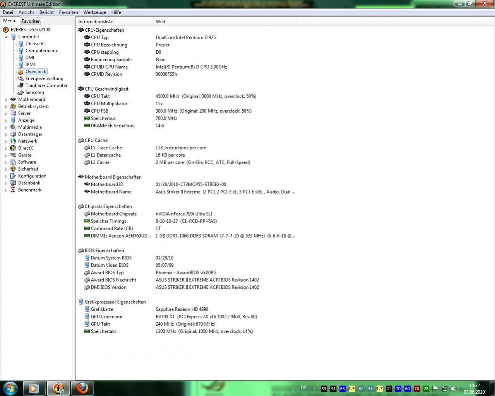The width and height of the screenshot is (495, 396).
Task: Open the Datei menu
Action: [8, 12]
